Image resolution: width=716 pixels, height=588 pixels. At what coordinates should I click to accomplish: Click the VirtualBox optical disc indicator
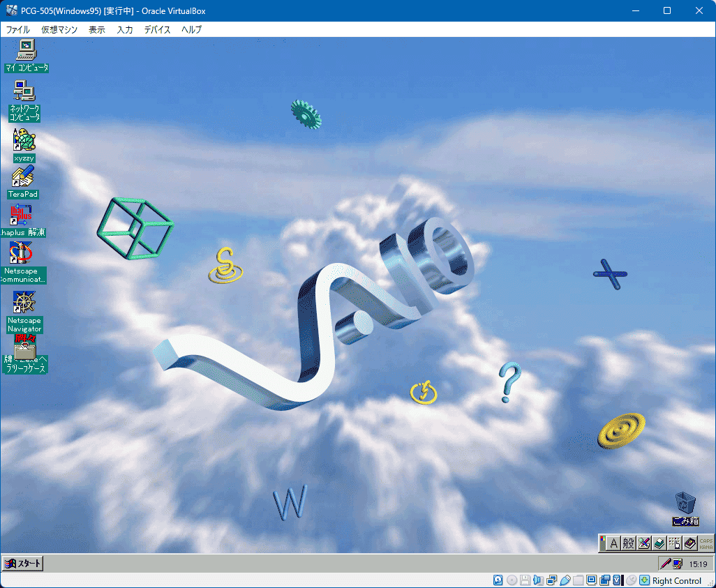(x=512, y=580)
